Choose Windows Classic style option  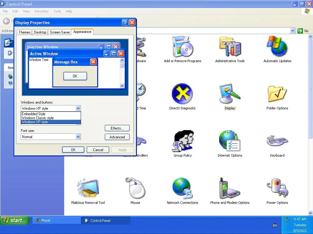point(51,118)
